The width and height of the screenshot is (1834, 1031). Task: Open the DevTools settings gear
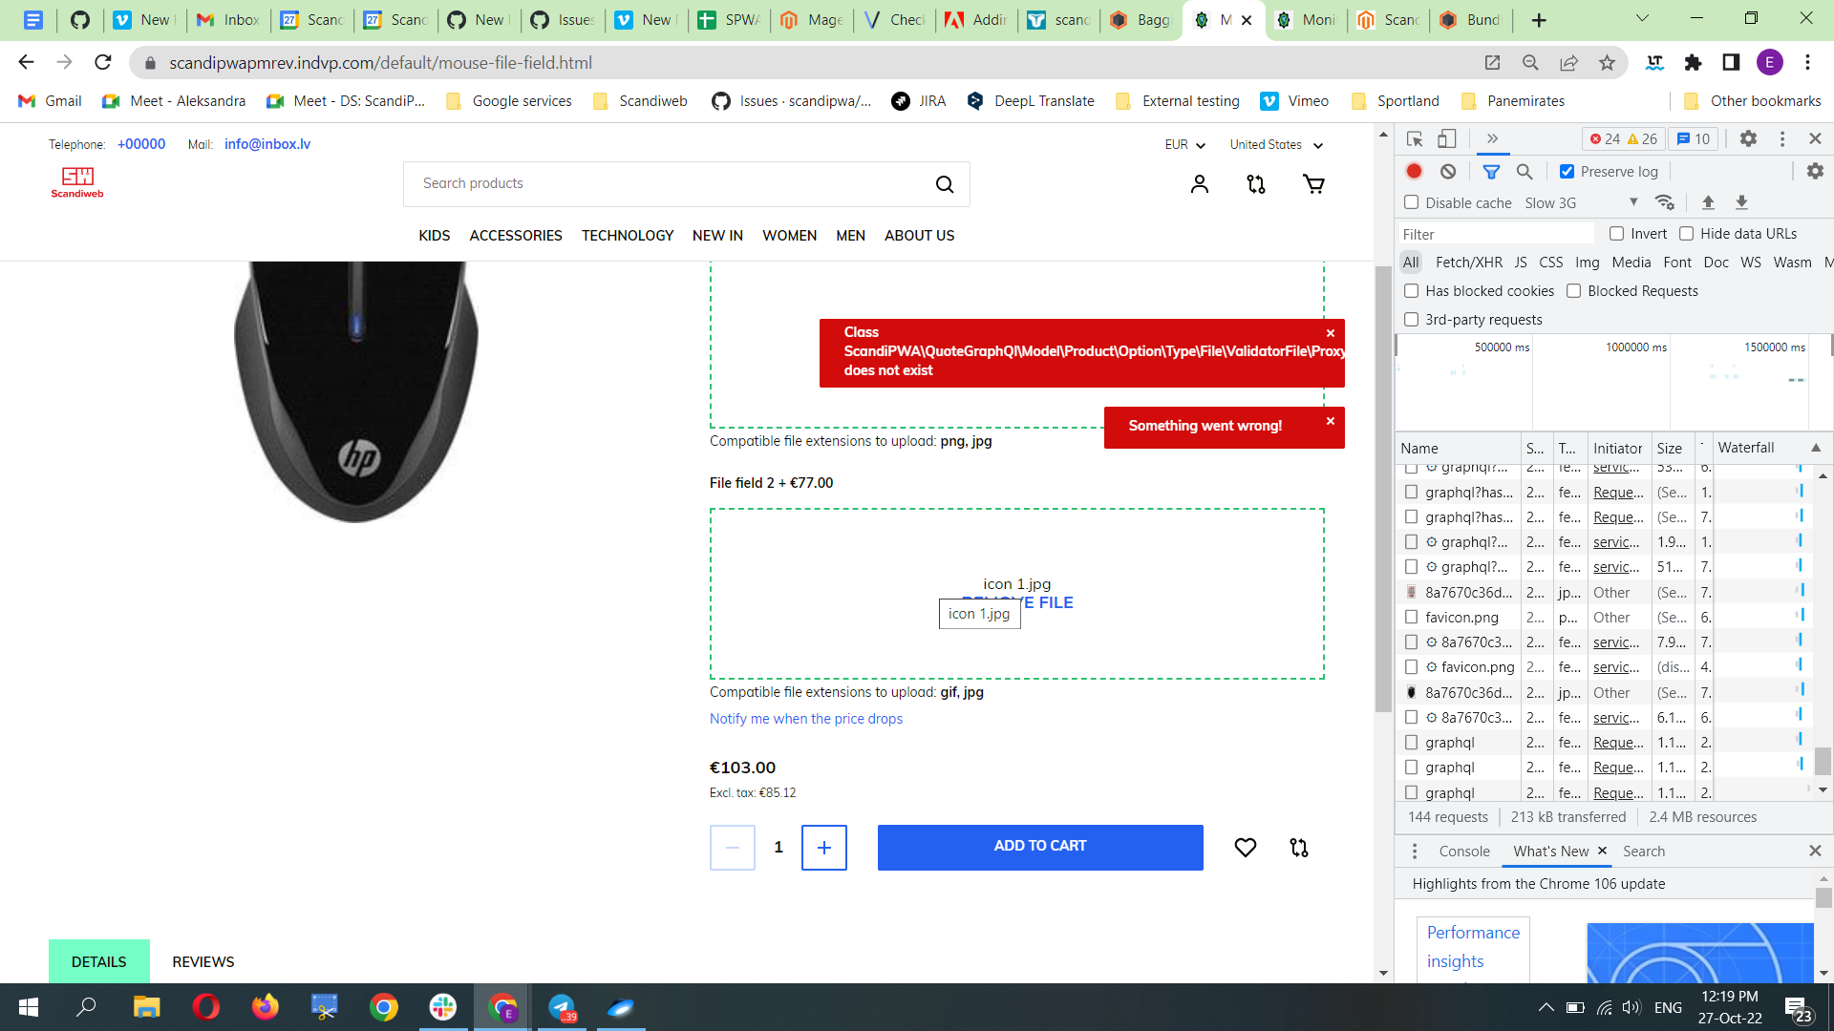click(x=1748, y=139)
